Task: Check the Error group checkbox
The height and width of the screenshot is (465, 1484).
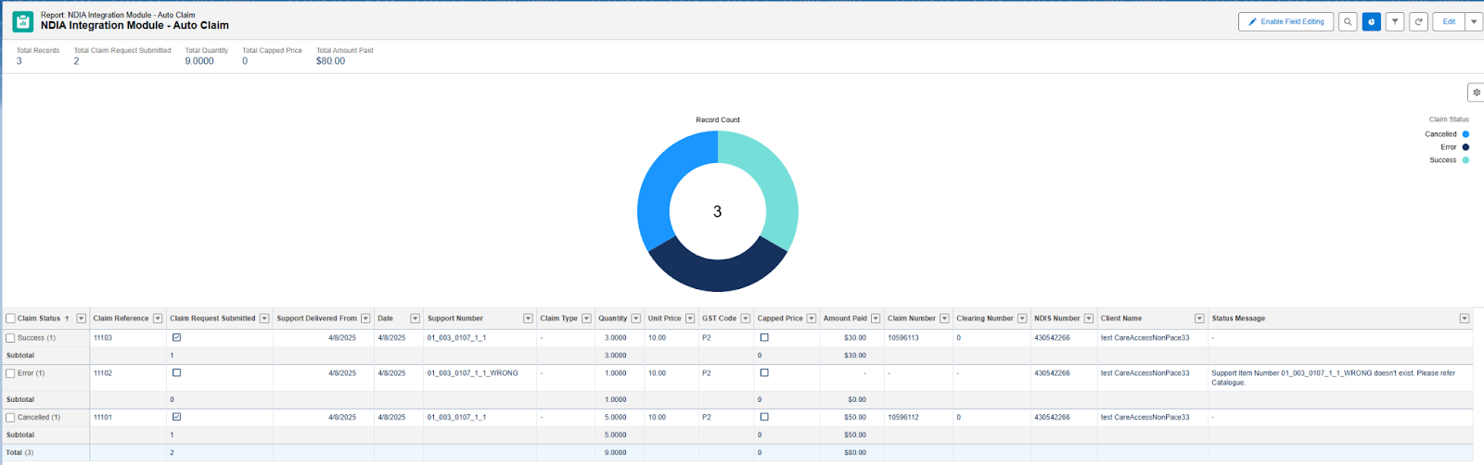Action: coord(10,373)
